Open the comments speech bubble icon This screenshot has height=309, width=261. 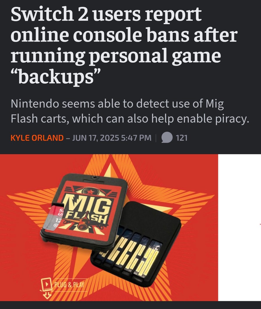(167, 137)
